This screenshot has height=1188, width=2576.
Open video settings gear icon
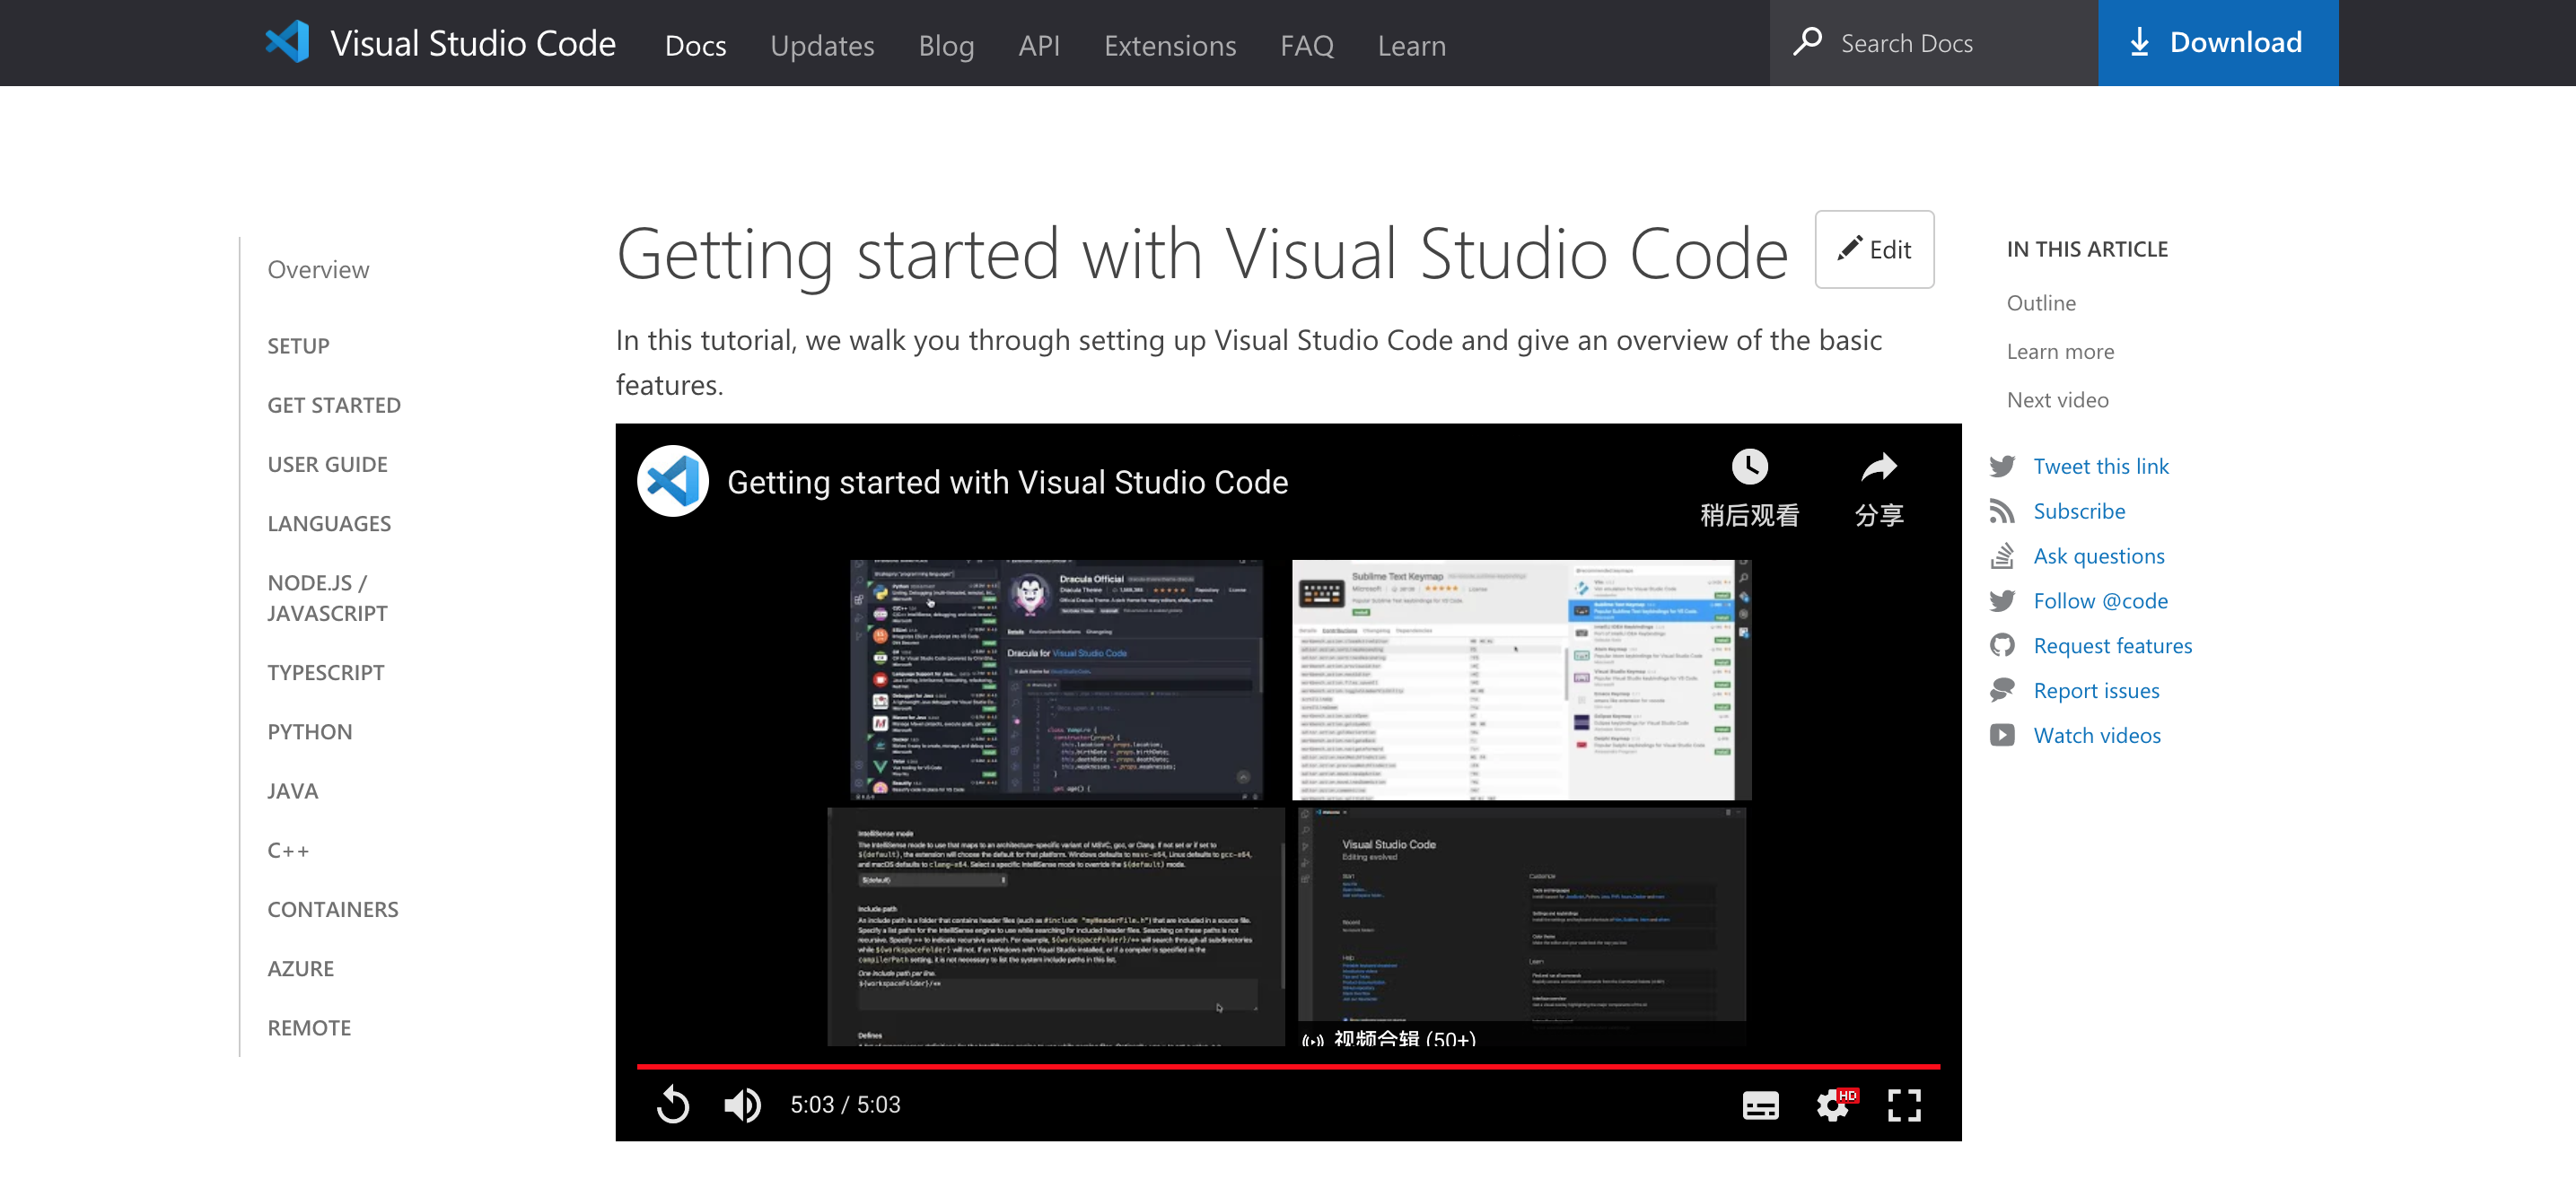point(1833,1105)
